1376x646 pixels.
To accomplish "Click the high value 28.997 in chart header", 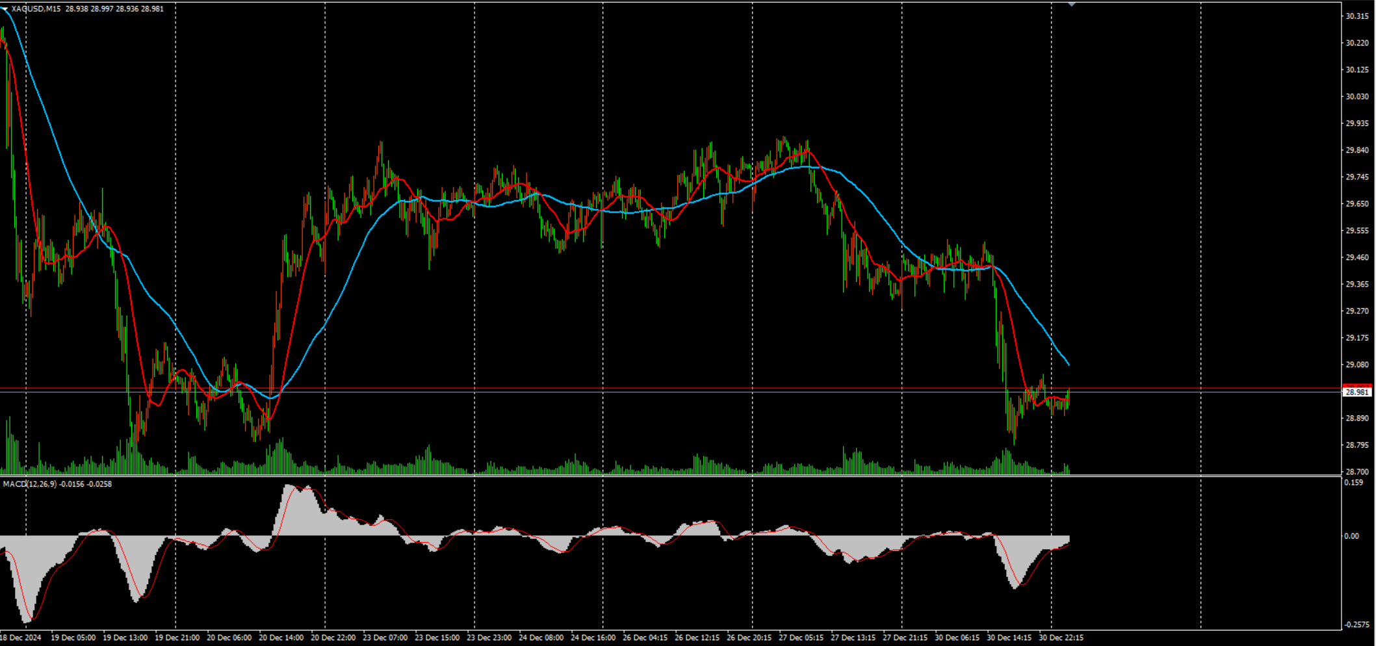I will (102, 9).
